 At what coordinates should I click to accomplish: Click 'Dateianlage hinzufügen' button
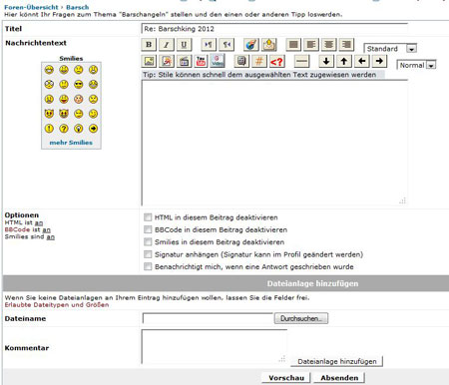point(336,361)
